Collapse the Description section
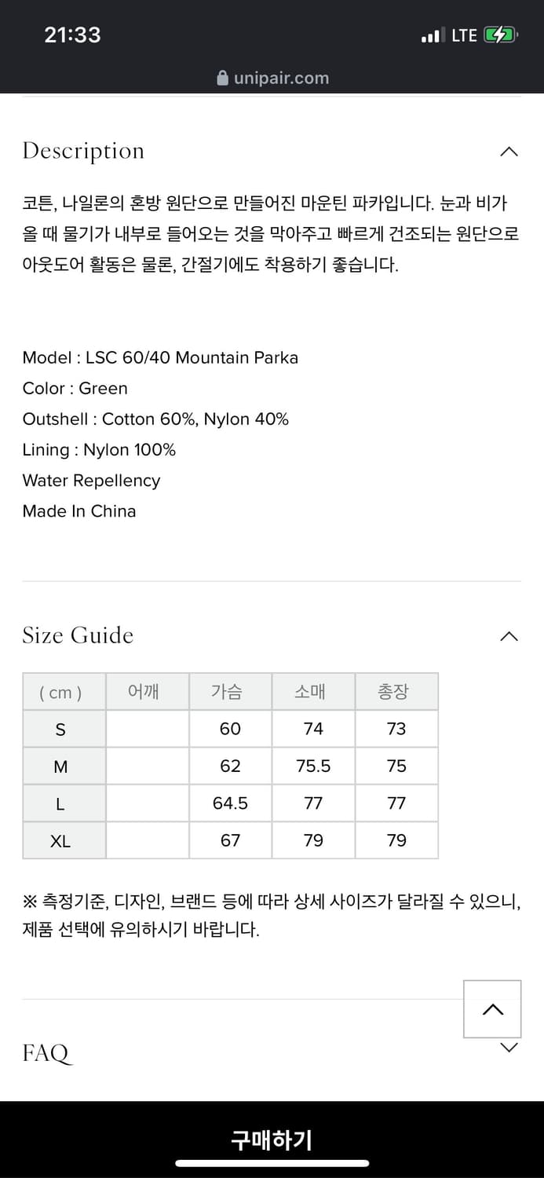The width and height of the screenshot is (544, 1178). coord(509,152)
